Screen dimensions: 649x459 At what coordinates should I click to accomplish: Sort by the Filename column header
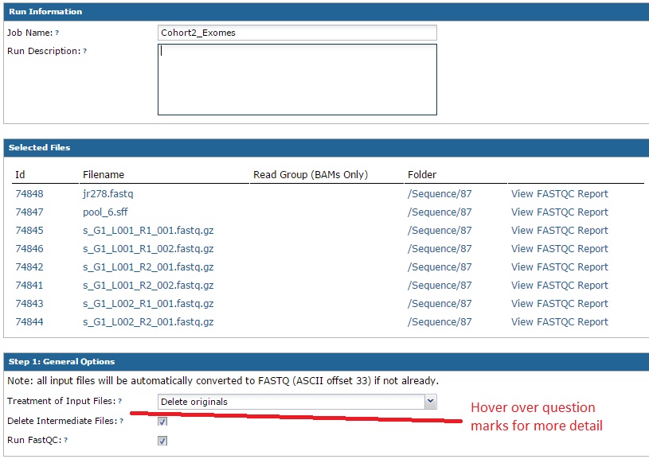click(104, 175)
